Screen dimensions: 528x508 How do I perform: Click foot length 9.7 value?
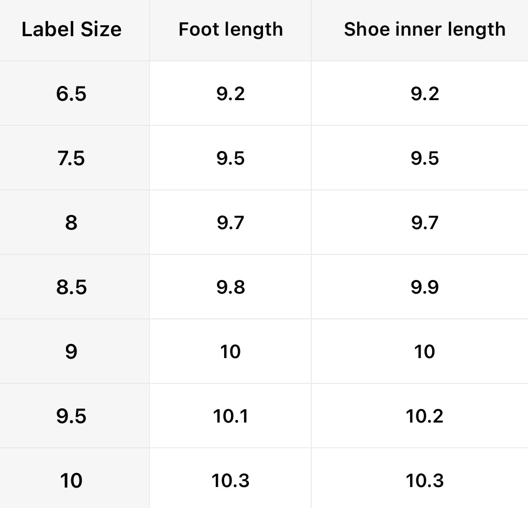tap(230, 223)
